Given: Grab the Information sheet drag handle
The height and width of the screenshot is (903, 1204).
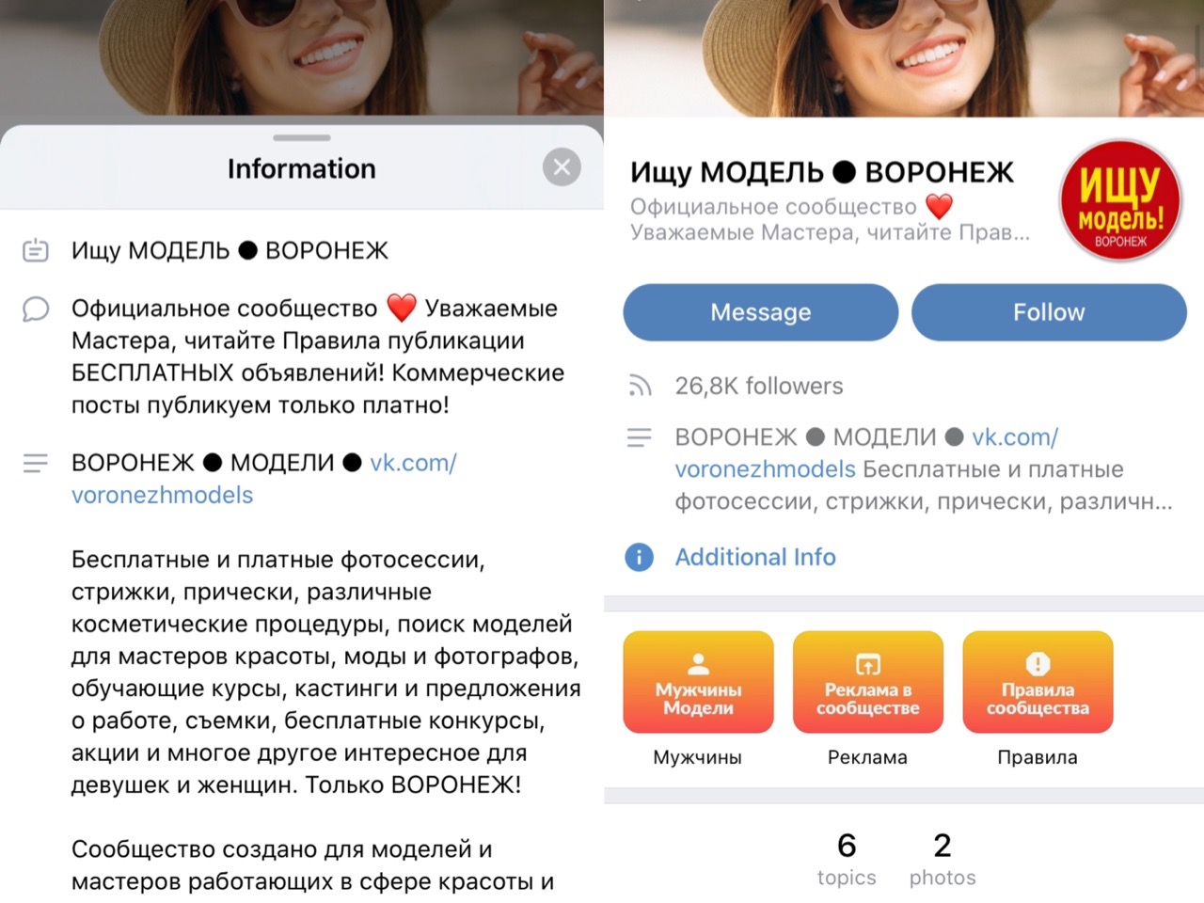Looking at the screenshot, I should [302, 137].
